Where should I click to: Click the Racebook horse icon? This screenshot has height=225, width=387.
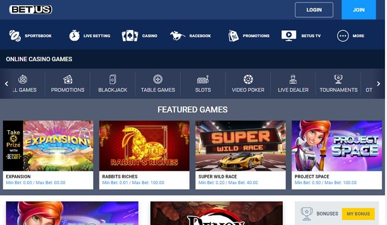coord(177,36)
